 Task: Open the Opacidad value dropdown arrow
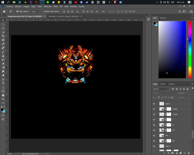(192, 93)
